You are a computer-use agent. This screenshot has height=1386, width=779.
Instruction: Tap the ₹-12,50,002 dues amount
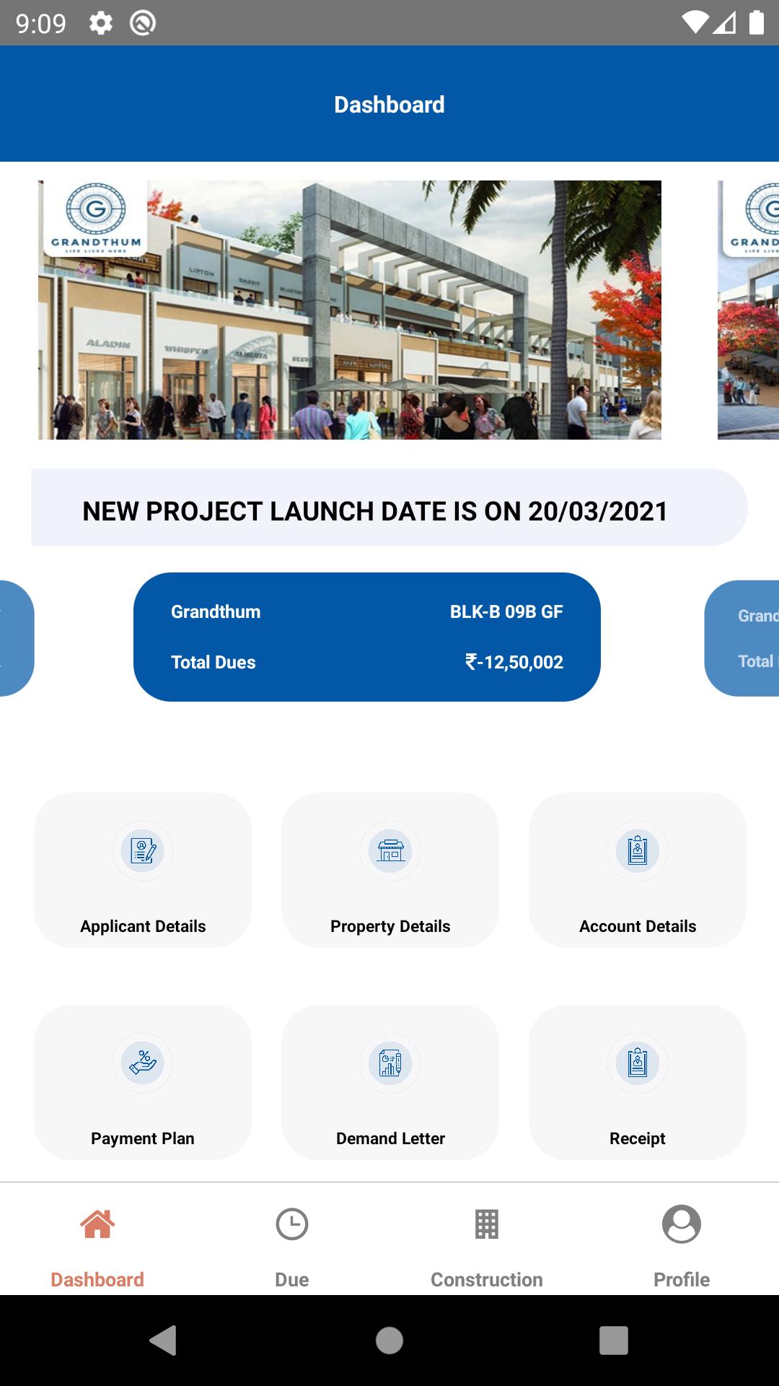[514, 662]
